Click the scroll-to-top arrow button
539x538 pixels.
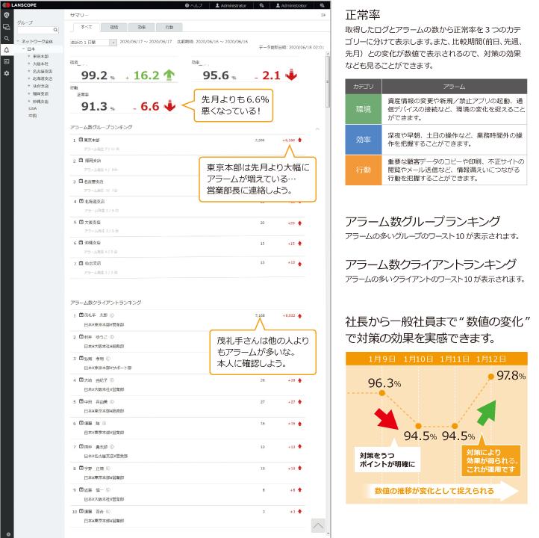tap(319, 526)
